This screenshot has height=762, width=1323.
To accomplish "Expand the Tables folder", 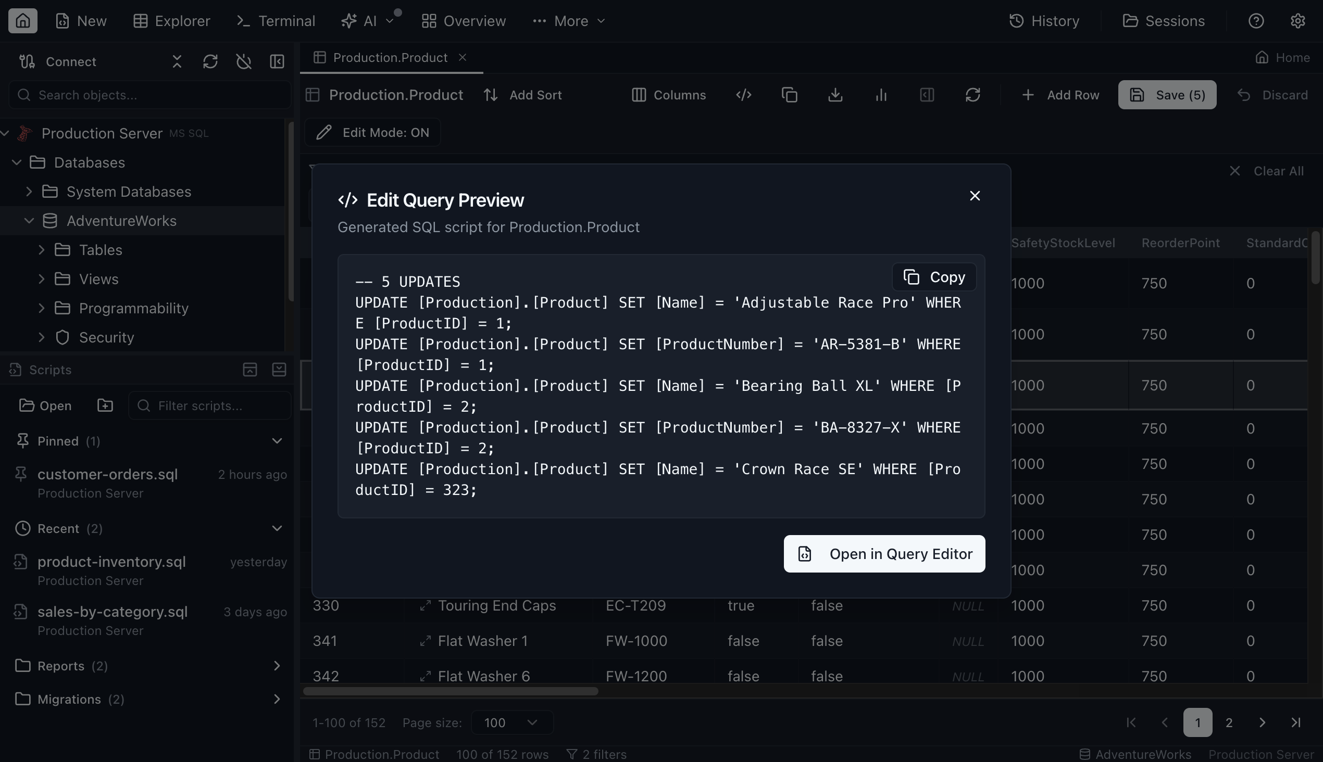I will [x=42, y=250].
